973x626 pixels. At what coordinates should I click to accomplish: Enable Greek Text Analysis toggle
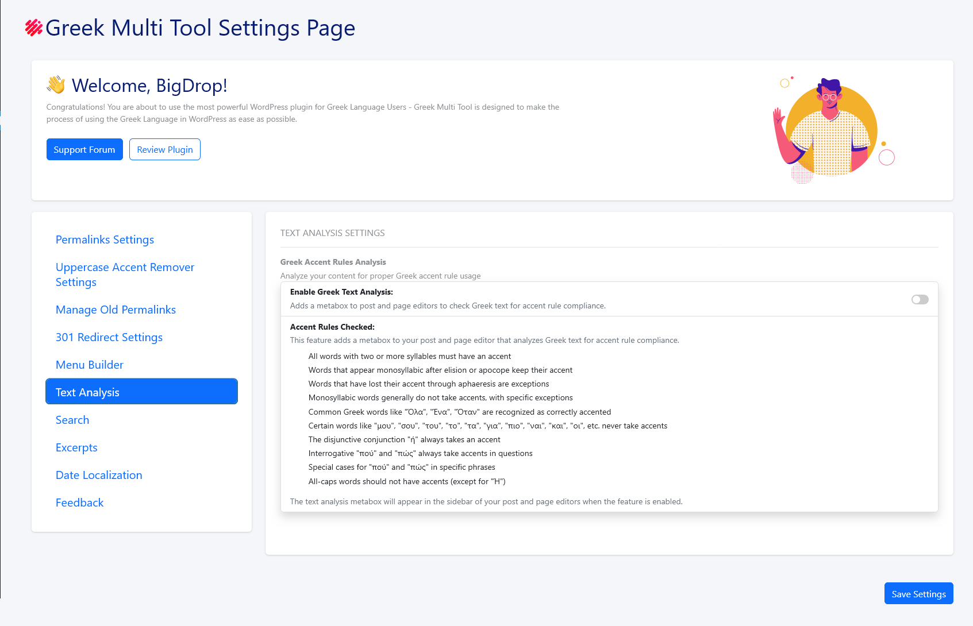[920, 299]
